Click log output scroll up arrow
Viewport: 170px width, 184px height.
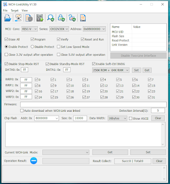click(164, 168)
